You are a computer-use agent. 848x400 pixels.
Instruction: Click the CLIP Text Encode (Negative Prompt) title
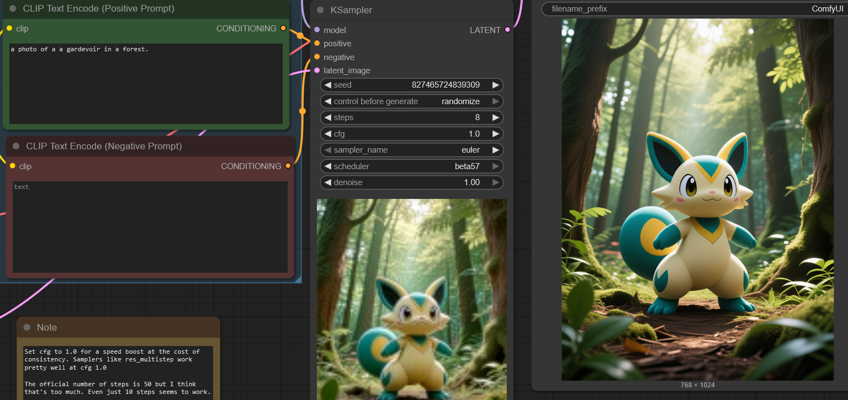click(x=104, y=146)
